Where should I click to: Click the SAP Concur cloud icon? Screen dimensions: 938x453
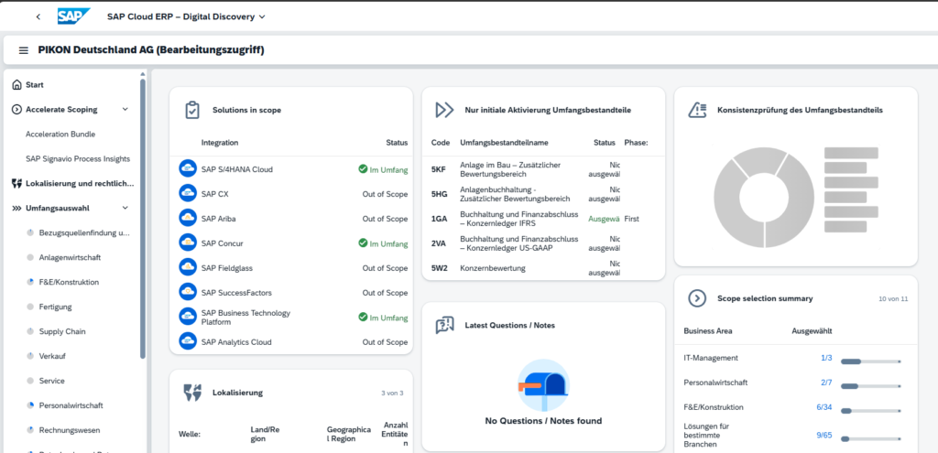click(188, 243)
